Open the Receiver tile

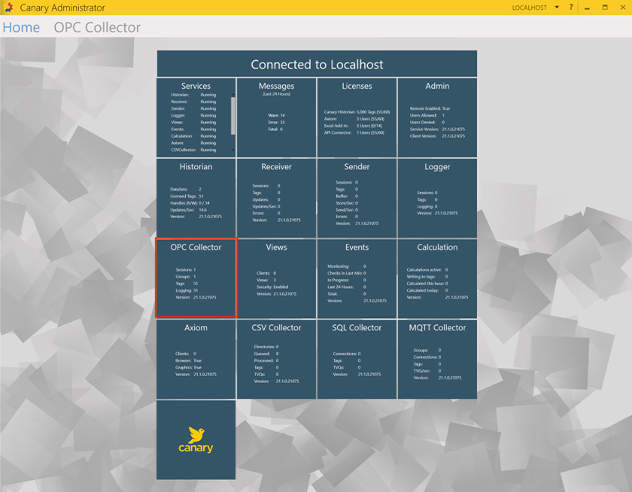[x=277, y=199]
